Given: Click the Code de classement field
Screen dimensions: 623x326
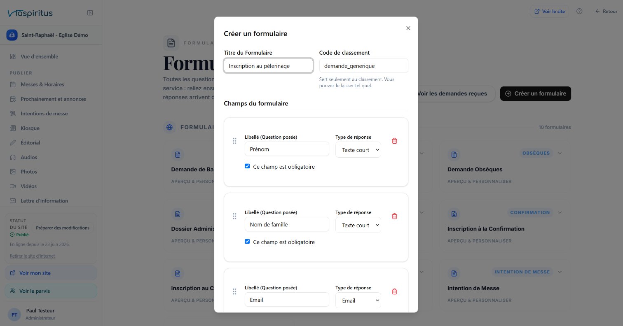Looking at the screenshot, I should click(364, 65).
